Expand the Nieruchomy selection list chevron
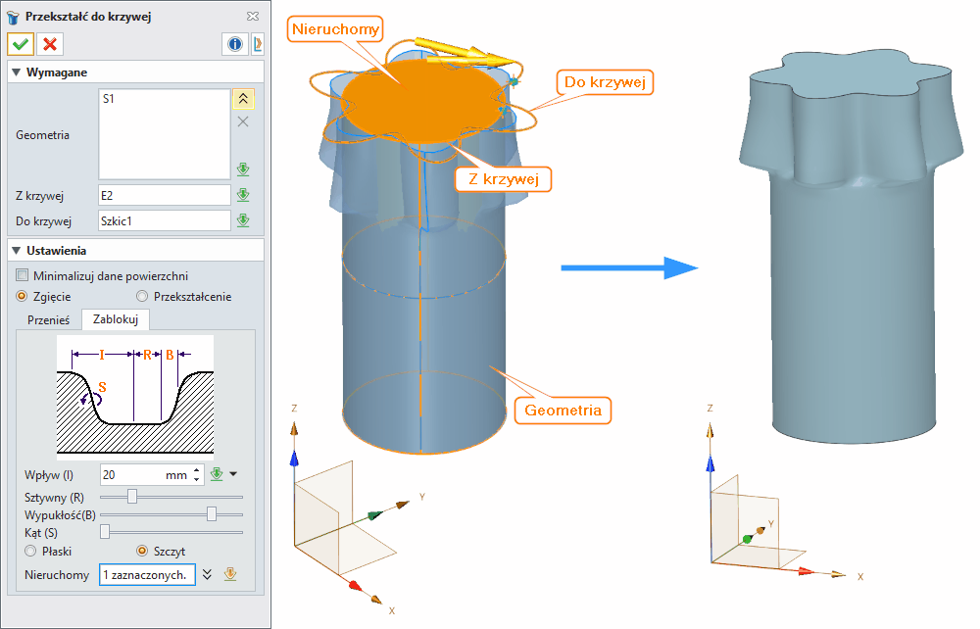 (x=208, y=574)
